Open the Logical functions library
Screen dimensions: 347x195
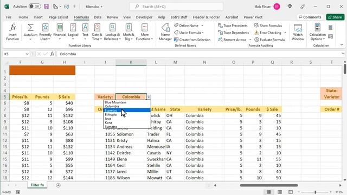coord(73,32)
